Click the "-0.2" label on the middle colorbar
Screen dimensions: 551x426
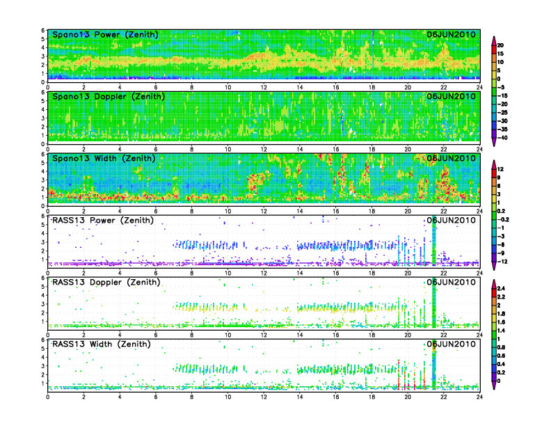coord(503,220)
